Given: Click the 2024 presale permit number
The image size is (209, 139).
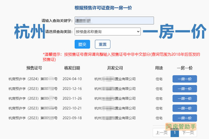Looking at the screenshot, I should (33, 79).
